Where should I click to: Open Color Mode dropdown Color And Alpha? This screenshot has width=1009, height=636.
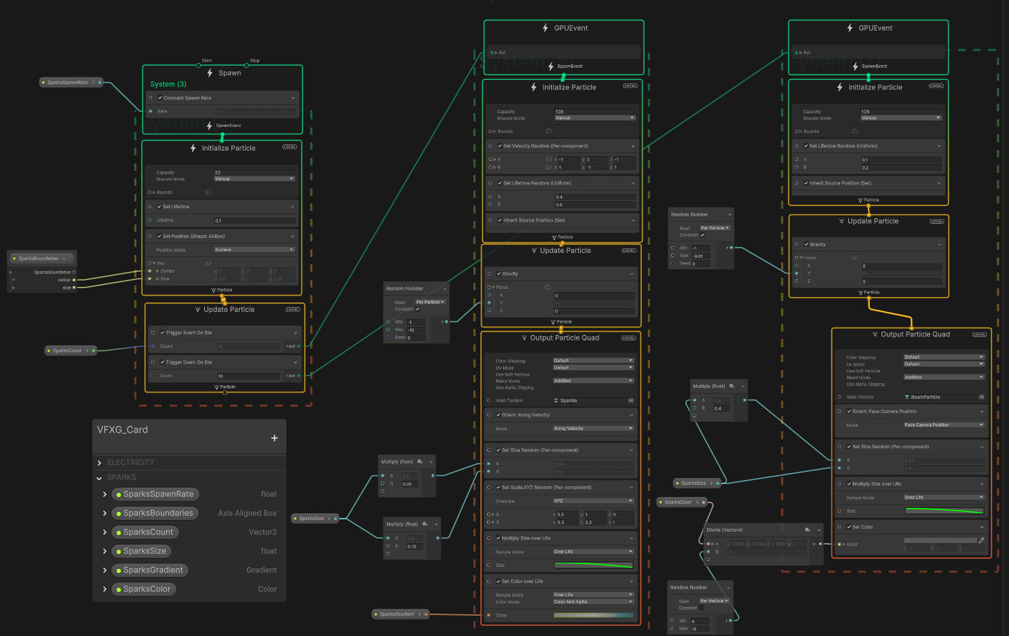[593, 602]
